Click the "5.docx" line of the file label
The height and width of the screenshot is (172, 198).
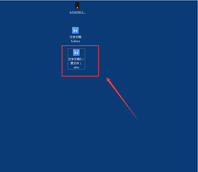pyautogui.click(x=75, y=41)
